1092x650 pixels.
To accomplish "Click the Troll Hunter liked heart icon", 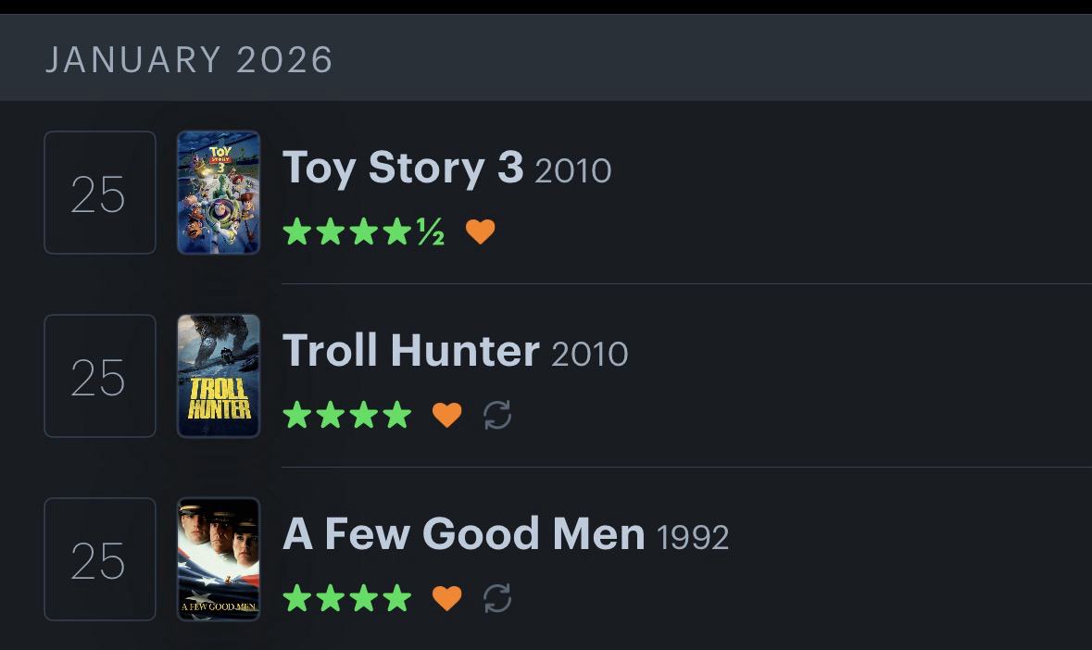I will [x=446, y=415].
